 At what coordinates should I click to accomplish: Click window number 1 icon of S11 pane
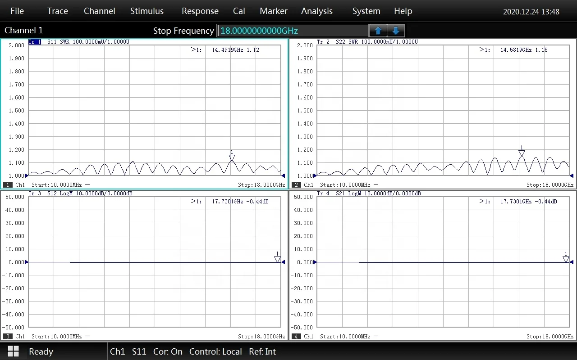tap(7, 185)
